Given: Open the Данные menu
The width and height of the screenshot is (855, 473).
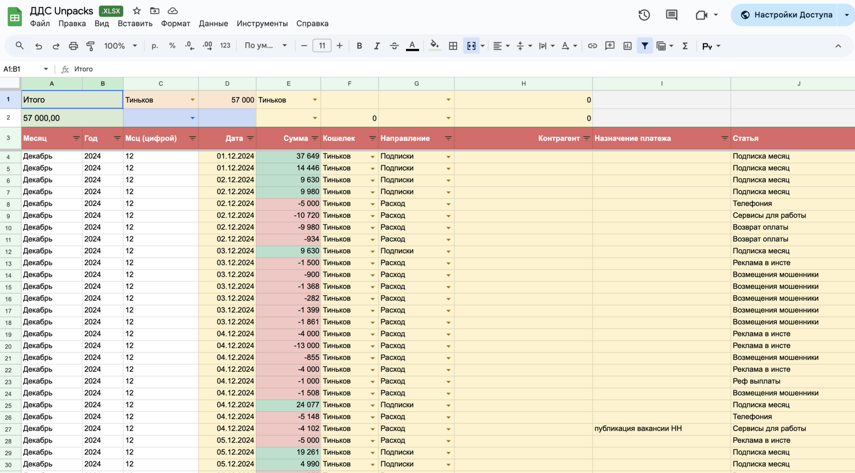Looking at the screenshot, I should [x=213, y=23].
